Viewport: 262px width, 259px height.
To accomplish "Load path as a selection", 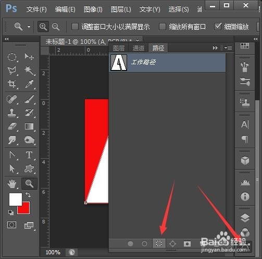I will click(x=159, y=243).
